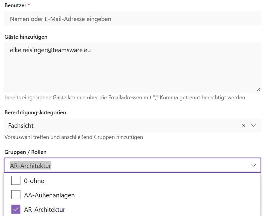Viewport: 268px width, 216px height.
Task: Click the Benutzer name or email input field
Action: pyautogui.click(x=132, y=19)
